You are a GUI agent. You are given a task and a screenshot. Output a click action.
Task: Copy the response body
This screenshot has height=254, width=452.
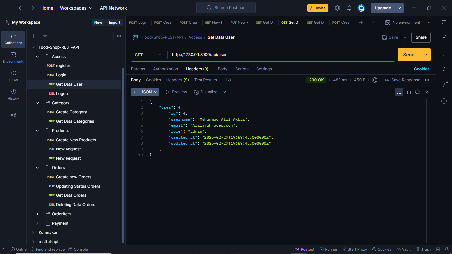click(x=408, y=92)
